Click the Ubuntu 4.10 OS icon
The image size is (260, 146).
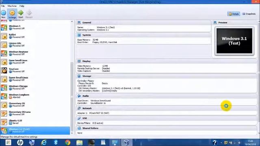pyautogui.click(x=4, y=122)
